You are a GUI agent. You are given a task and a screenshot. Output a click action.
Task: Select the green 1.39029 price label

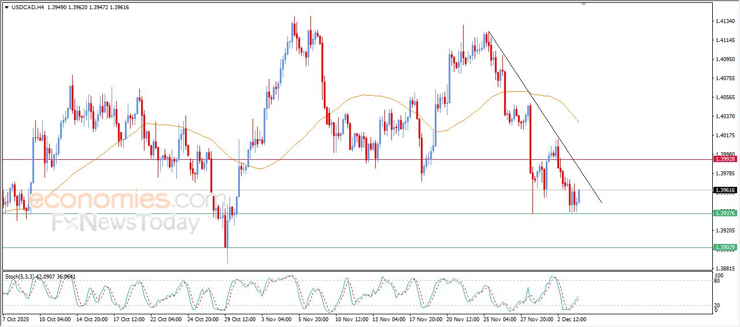[724, 247]
